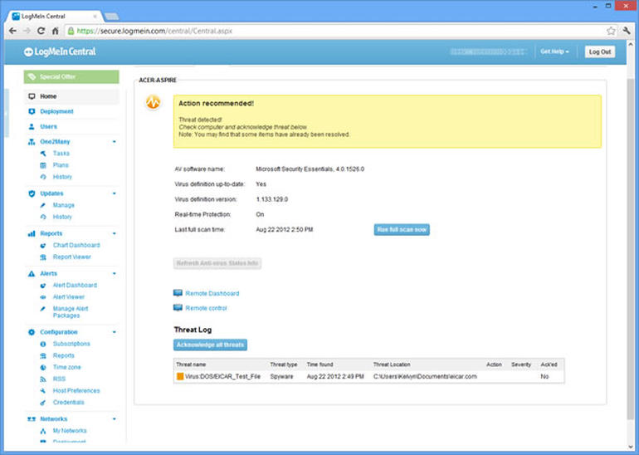Click the Host Preferences wrench icon
639x455 pixels.
43,390
